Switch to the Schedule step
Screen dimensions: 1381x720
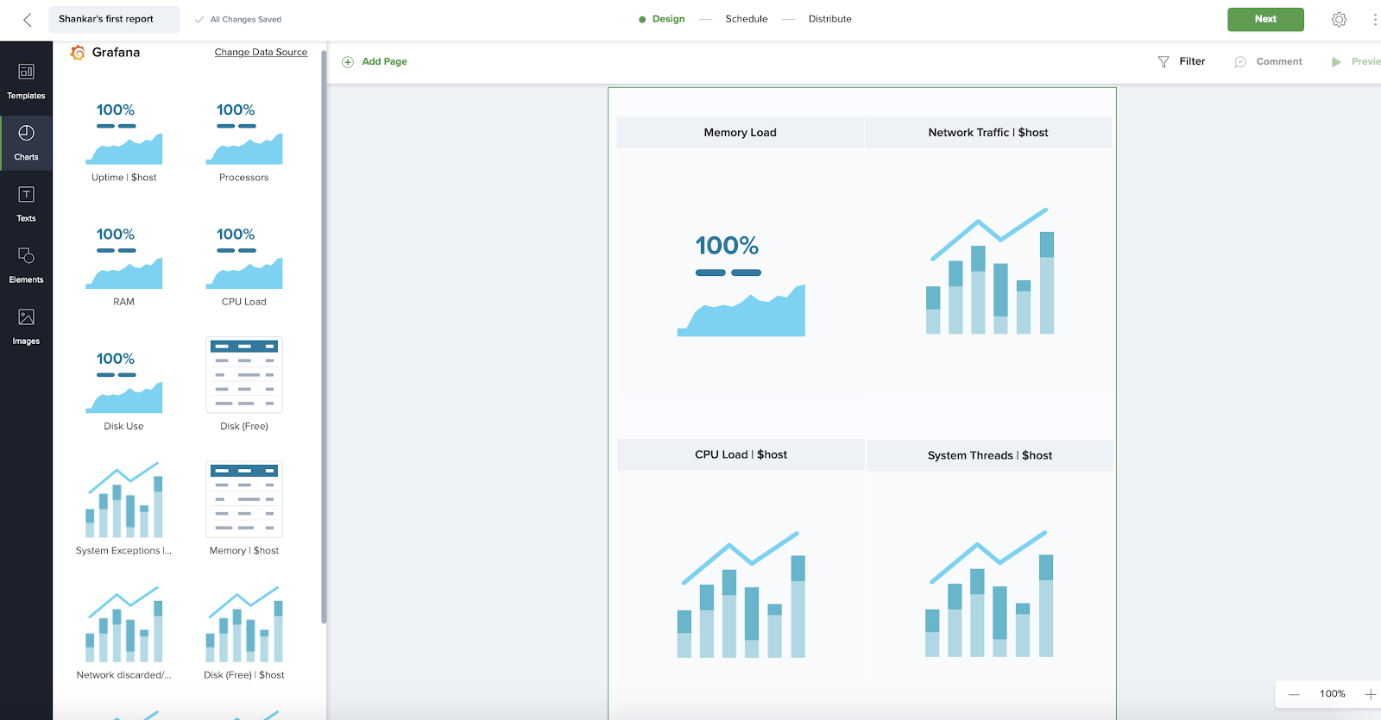(747, 19)
